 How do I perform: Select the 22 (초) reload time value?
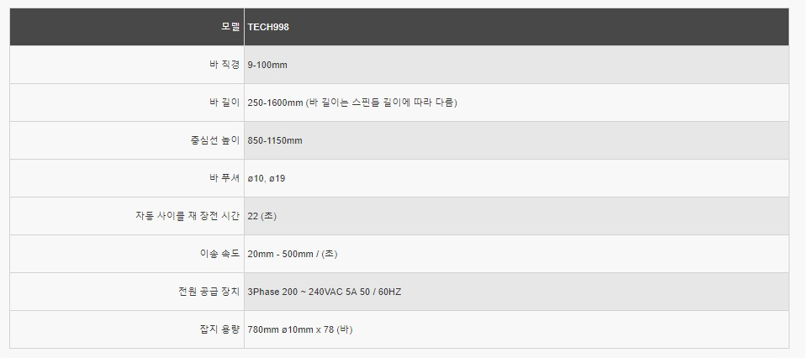point(261,216)
